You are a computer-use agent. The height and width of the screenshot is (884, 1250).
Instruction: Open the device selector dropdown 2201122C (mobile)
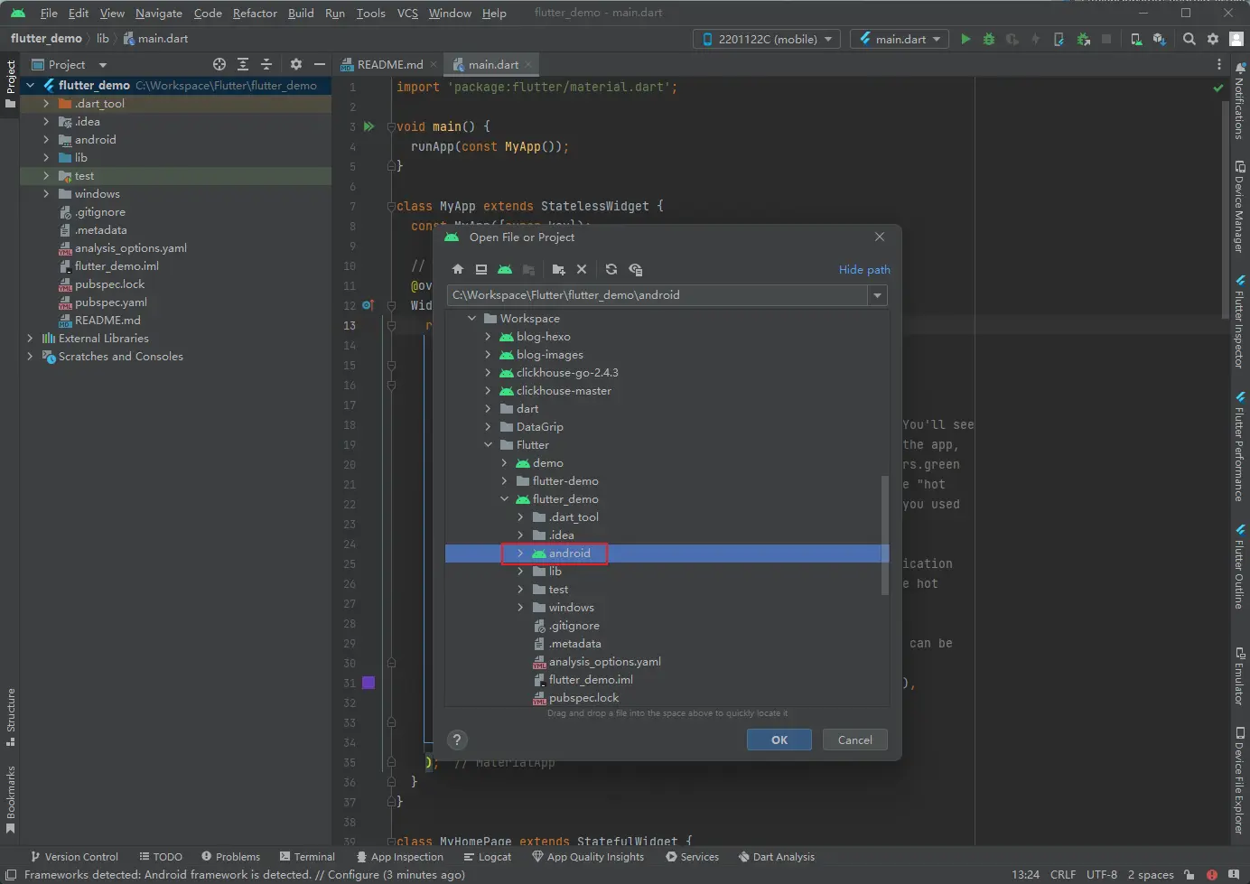pos(767,39)
